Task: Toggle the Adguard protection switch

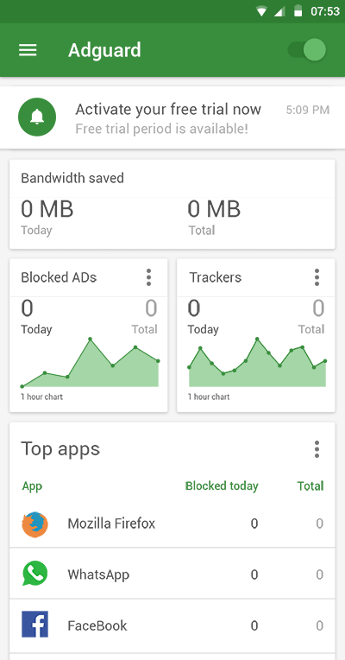Action: point(307,50)
